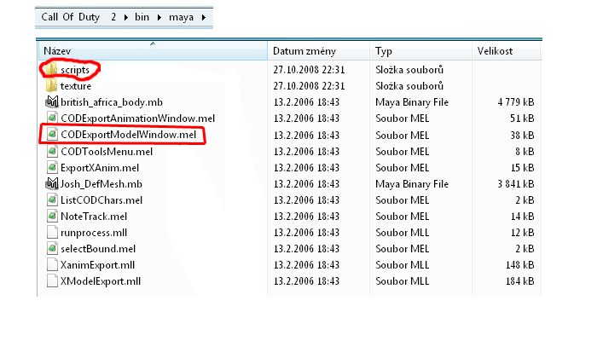Click the 184 kB size value

tap(520, 281)
